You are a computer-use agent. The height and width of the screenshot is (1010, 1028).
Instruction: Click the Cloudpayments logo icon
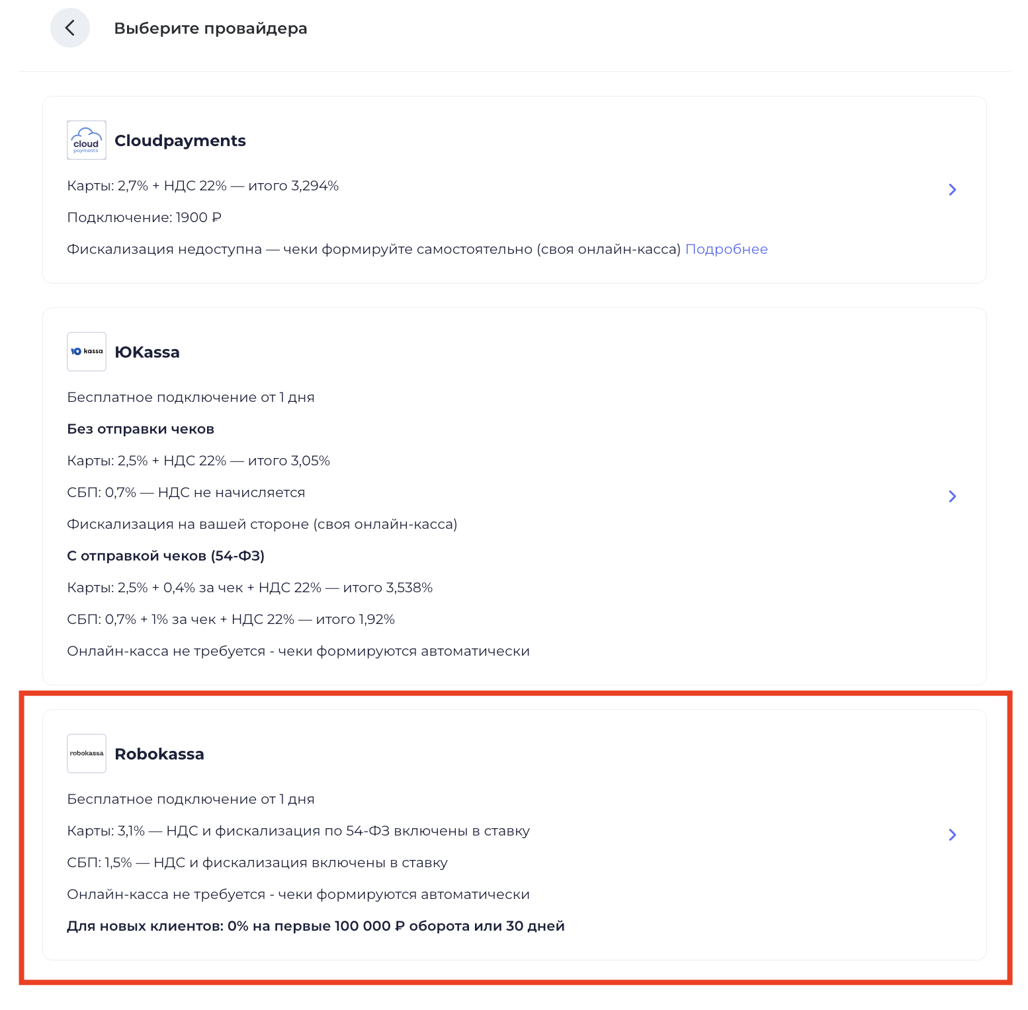(x=87, y=140)
